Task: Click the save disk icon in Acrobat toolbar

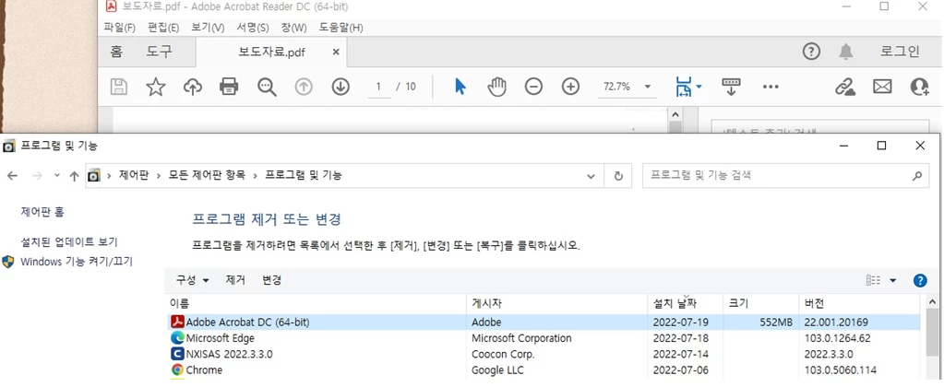Action: [119, 88]
